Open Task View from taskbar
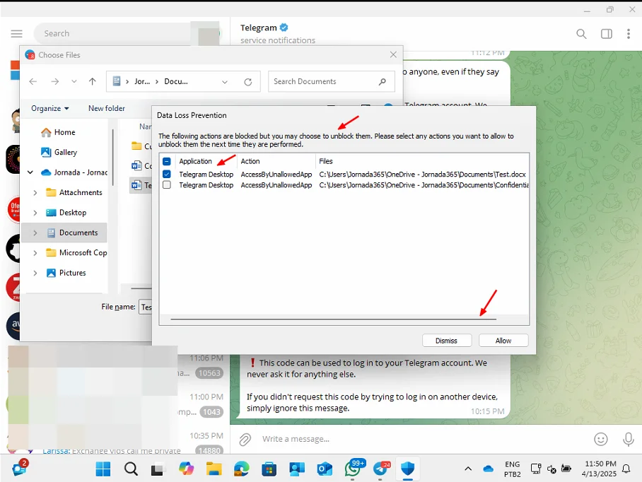 tap(157, 469)
